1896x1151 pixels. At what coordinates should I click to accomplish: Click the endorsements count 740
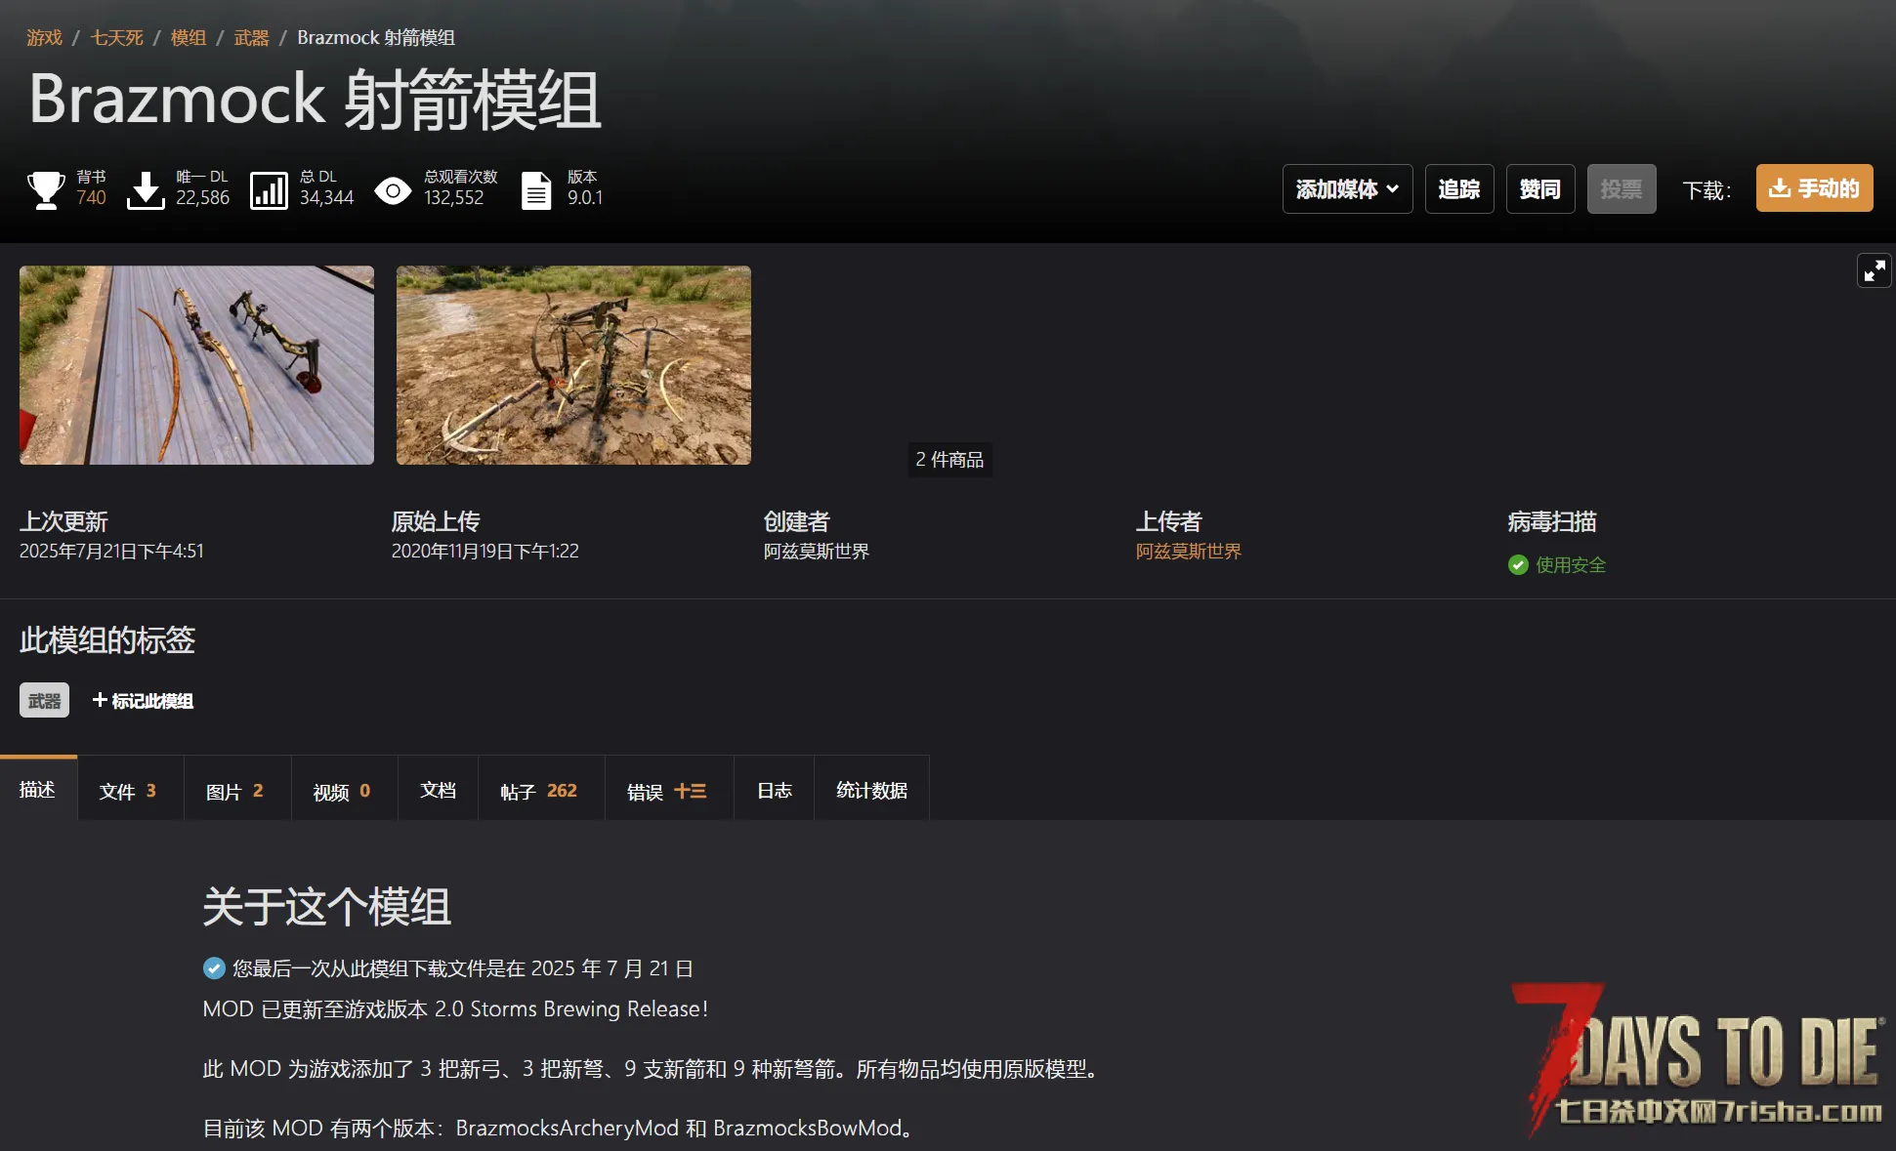(91, 197)
